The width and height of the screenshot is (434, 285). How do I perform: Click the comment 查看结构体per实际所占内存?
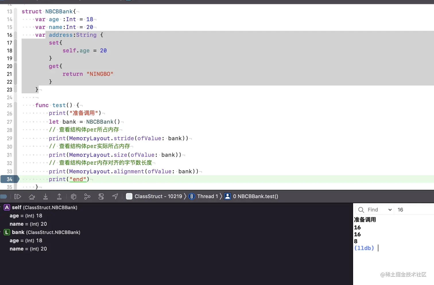[x=89, y=146]
